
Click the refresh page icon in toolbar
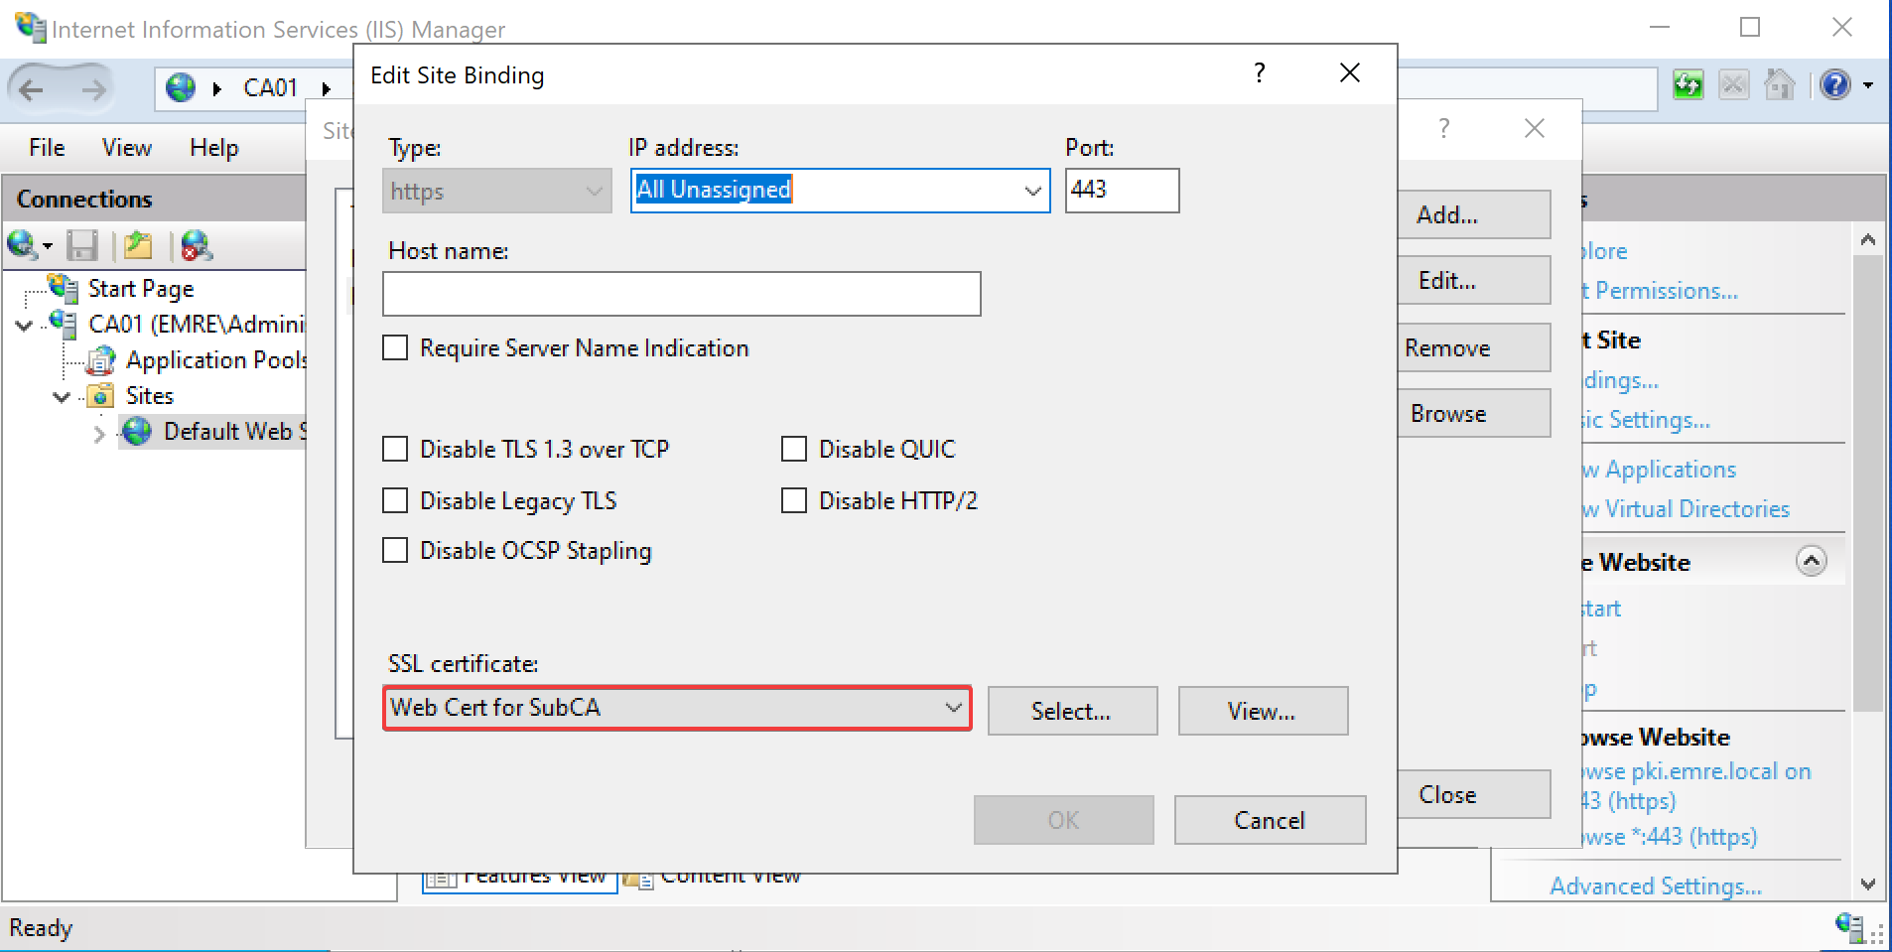(1688, 85)
